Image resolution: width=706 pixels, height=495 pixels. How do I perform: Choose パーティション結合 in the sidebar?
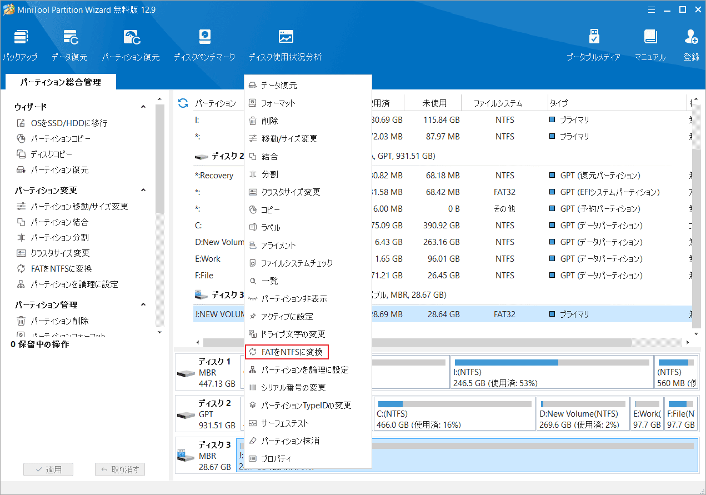point(52,222)
